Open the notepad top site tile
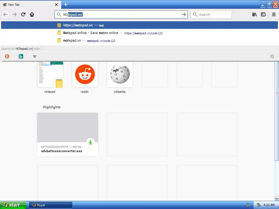The width and height of the screenshot is (279, 209). click(x=50, y=75)
